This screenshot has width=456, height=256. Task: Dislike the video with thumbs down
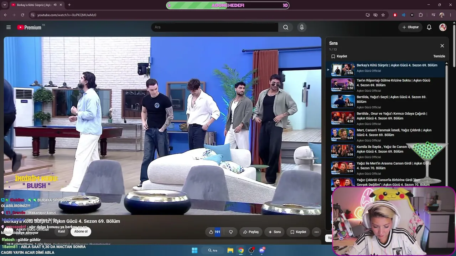[x=231, y=232]
